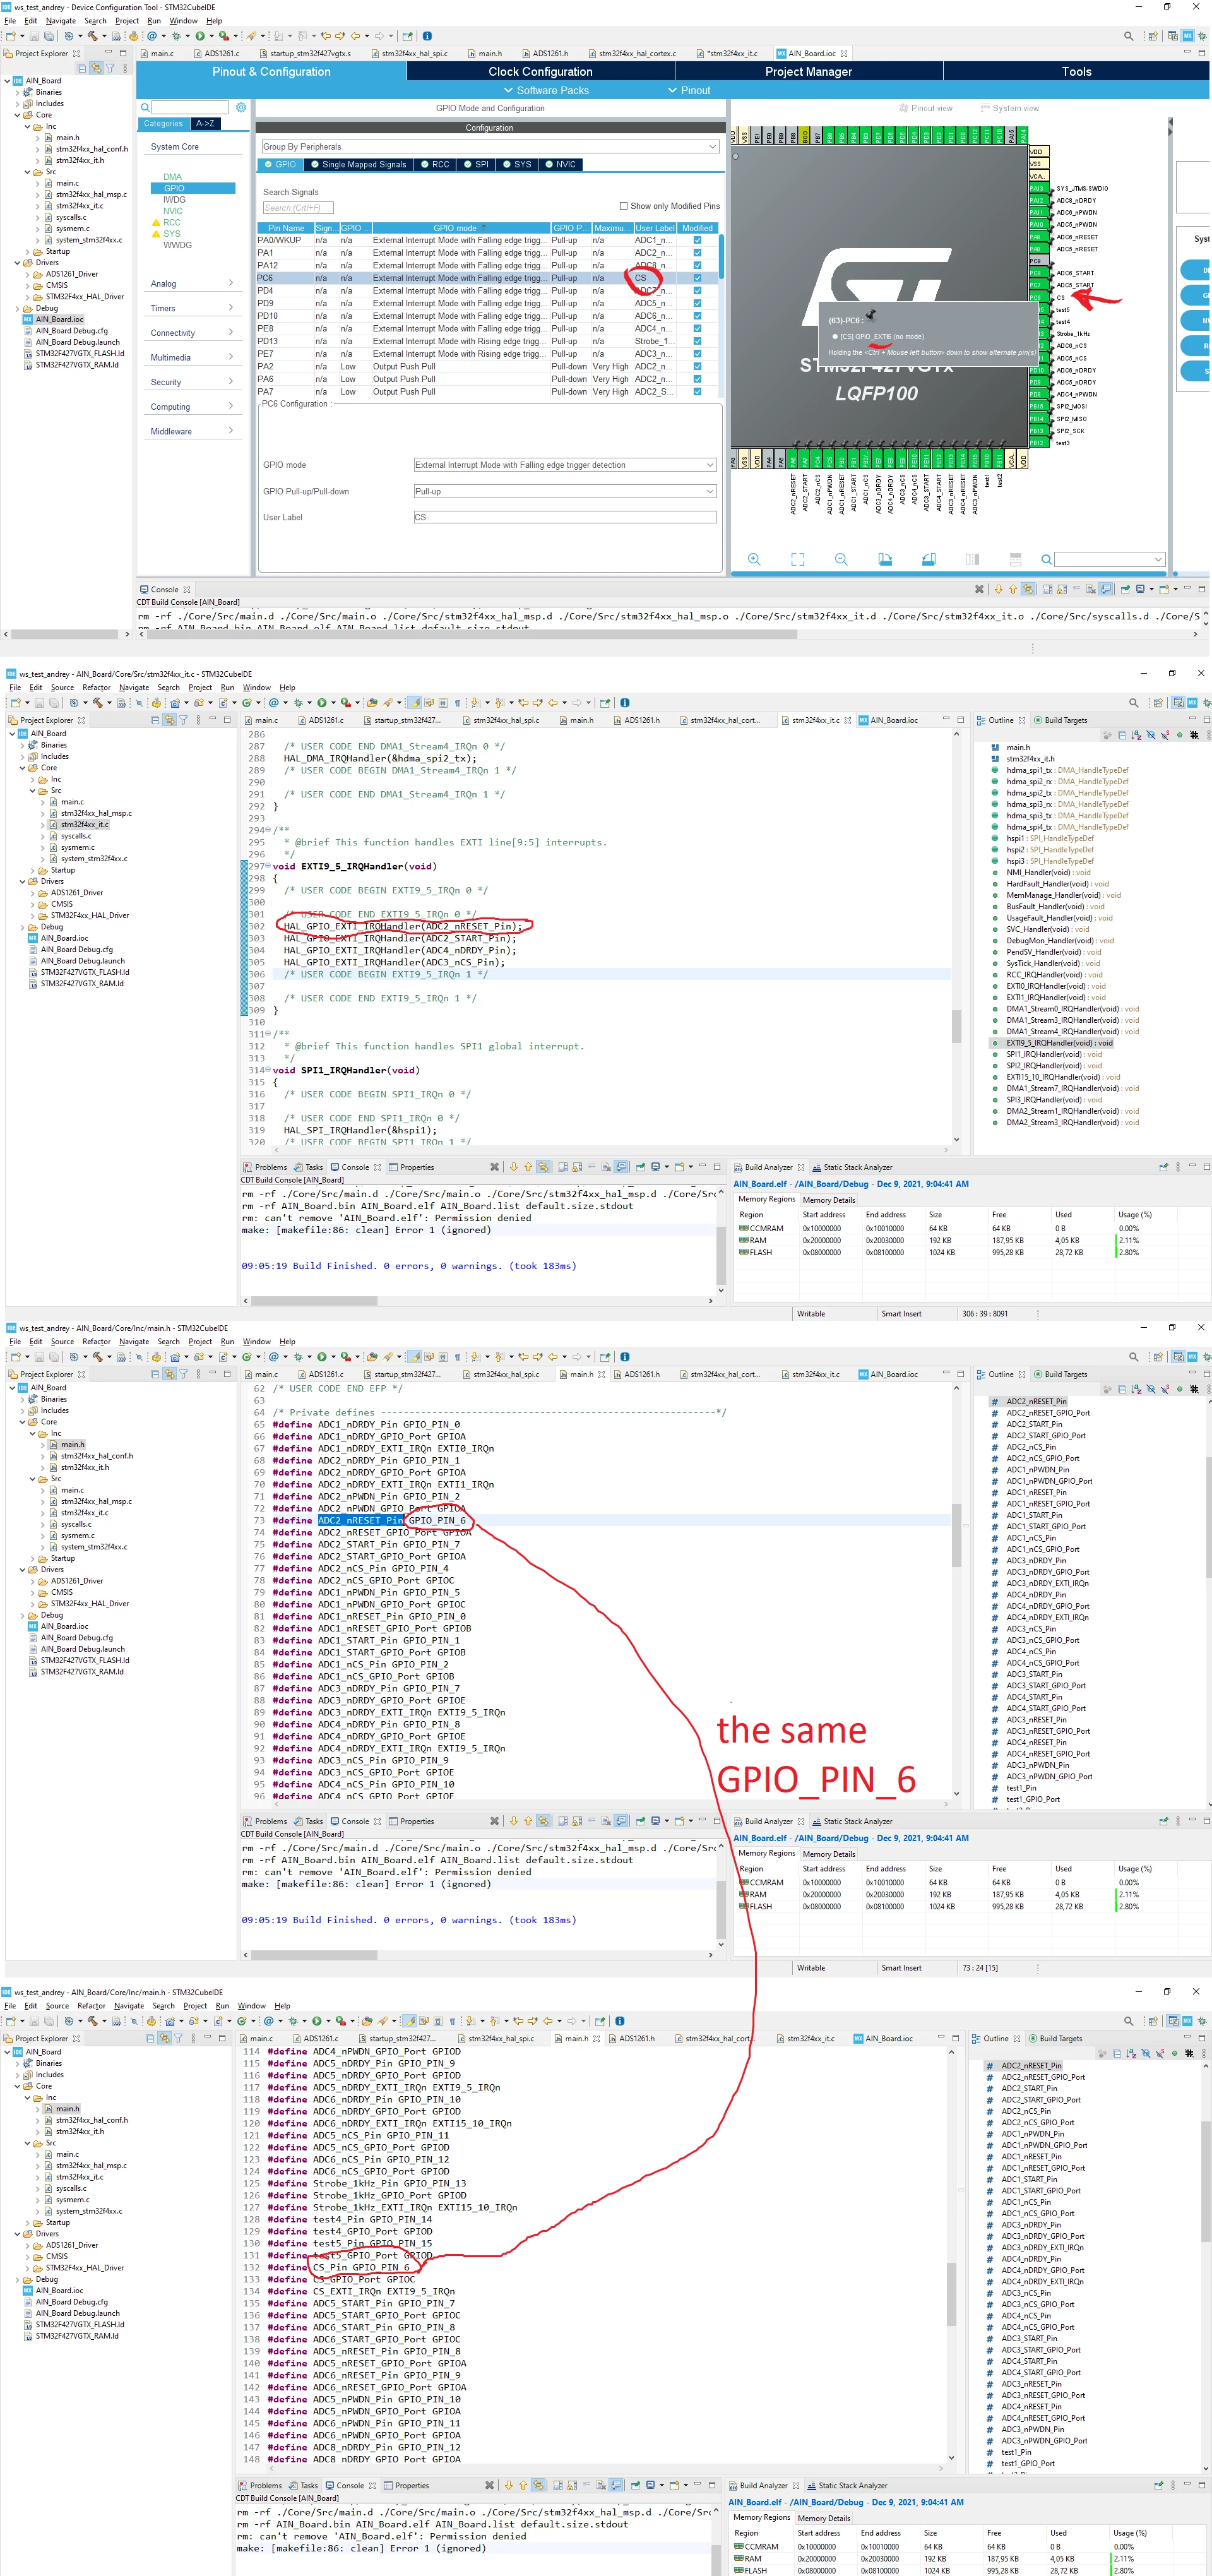Open the GPIO mode dropdown for PC6
Viewport: 1212px width, 2576px height.
tap(565, 465)
